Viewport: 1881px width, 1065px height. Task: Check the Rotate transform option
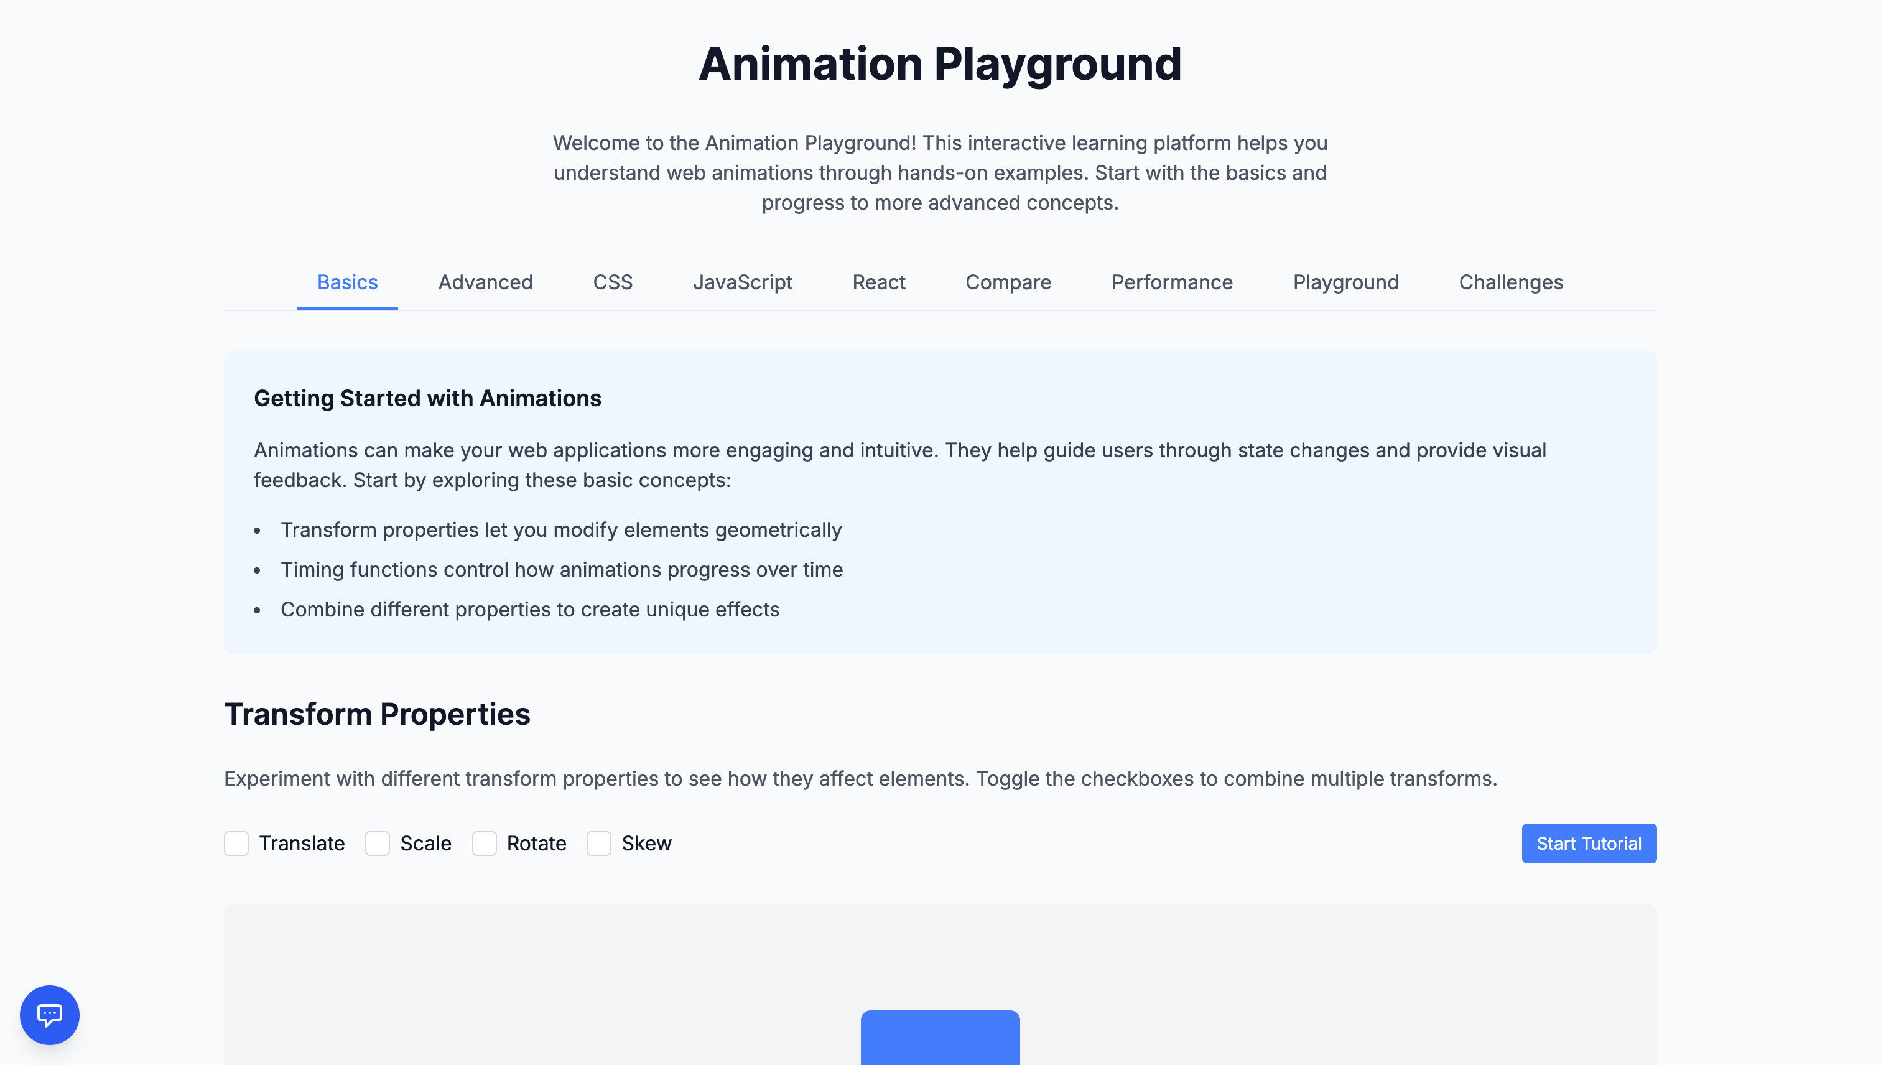pyautogui.click(x=484, y=844)
